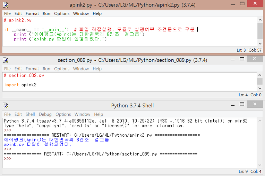The image size is (265, 176).
Task: Click the IDLE Python icon of Python Shell window
Action: point(6,106)
